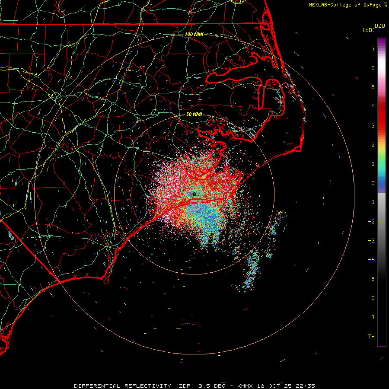Screen dimensions: 389x389
Task: Click the -6 value on color scale
Action: pos(371,298)
